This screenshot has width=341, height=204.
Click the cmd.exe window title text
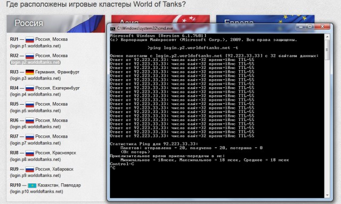tap(145, 28)
